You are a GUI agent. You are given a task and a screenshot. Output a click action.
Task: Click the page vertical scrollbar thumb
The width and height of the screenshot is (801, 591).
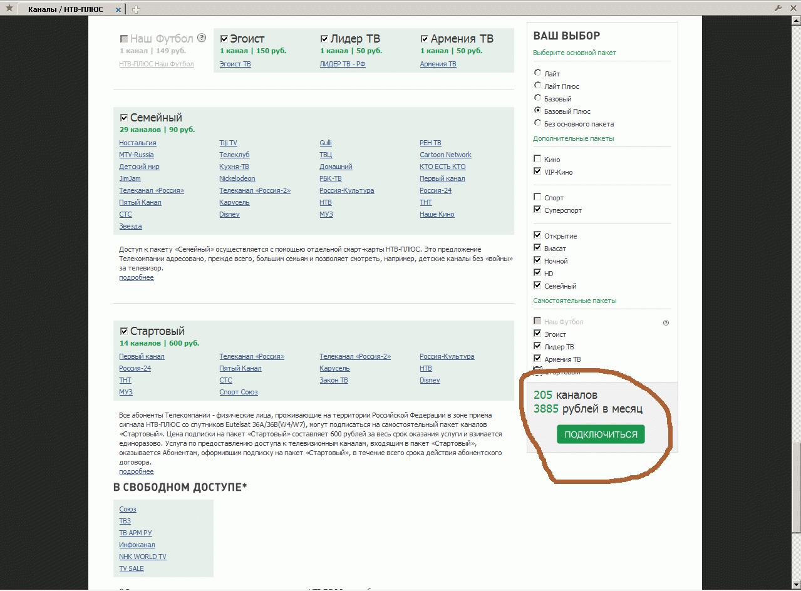pos(795,488)
